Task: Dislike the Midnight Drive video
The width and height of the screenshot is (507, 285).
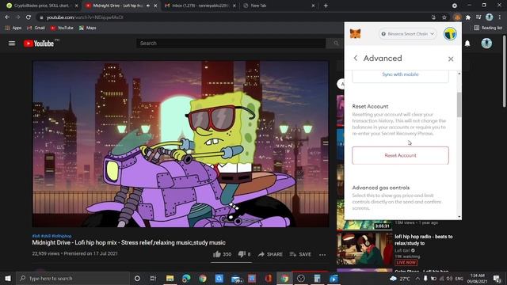Action: (x=244, y=254)
